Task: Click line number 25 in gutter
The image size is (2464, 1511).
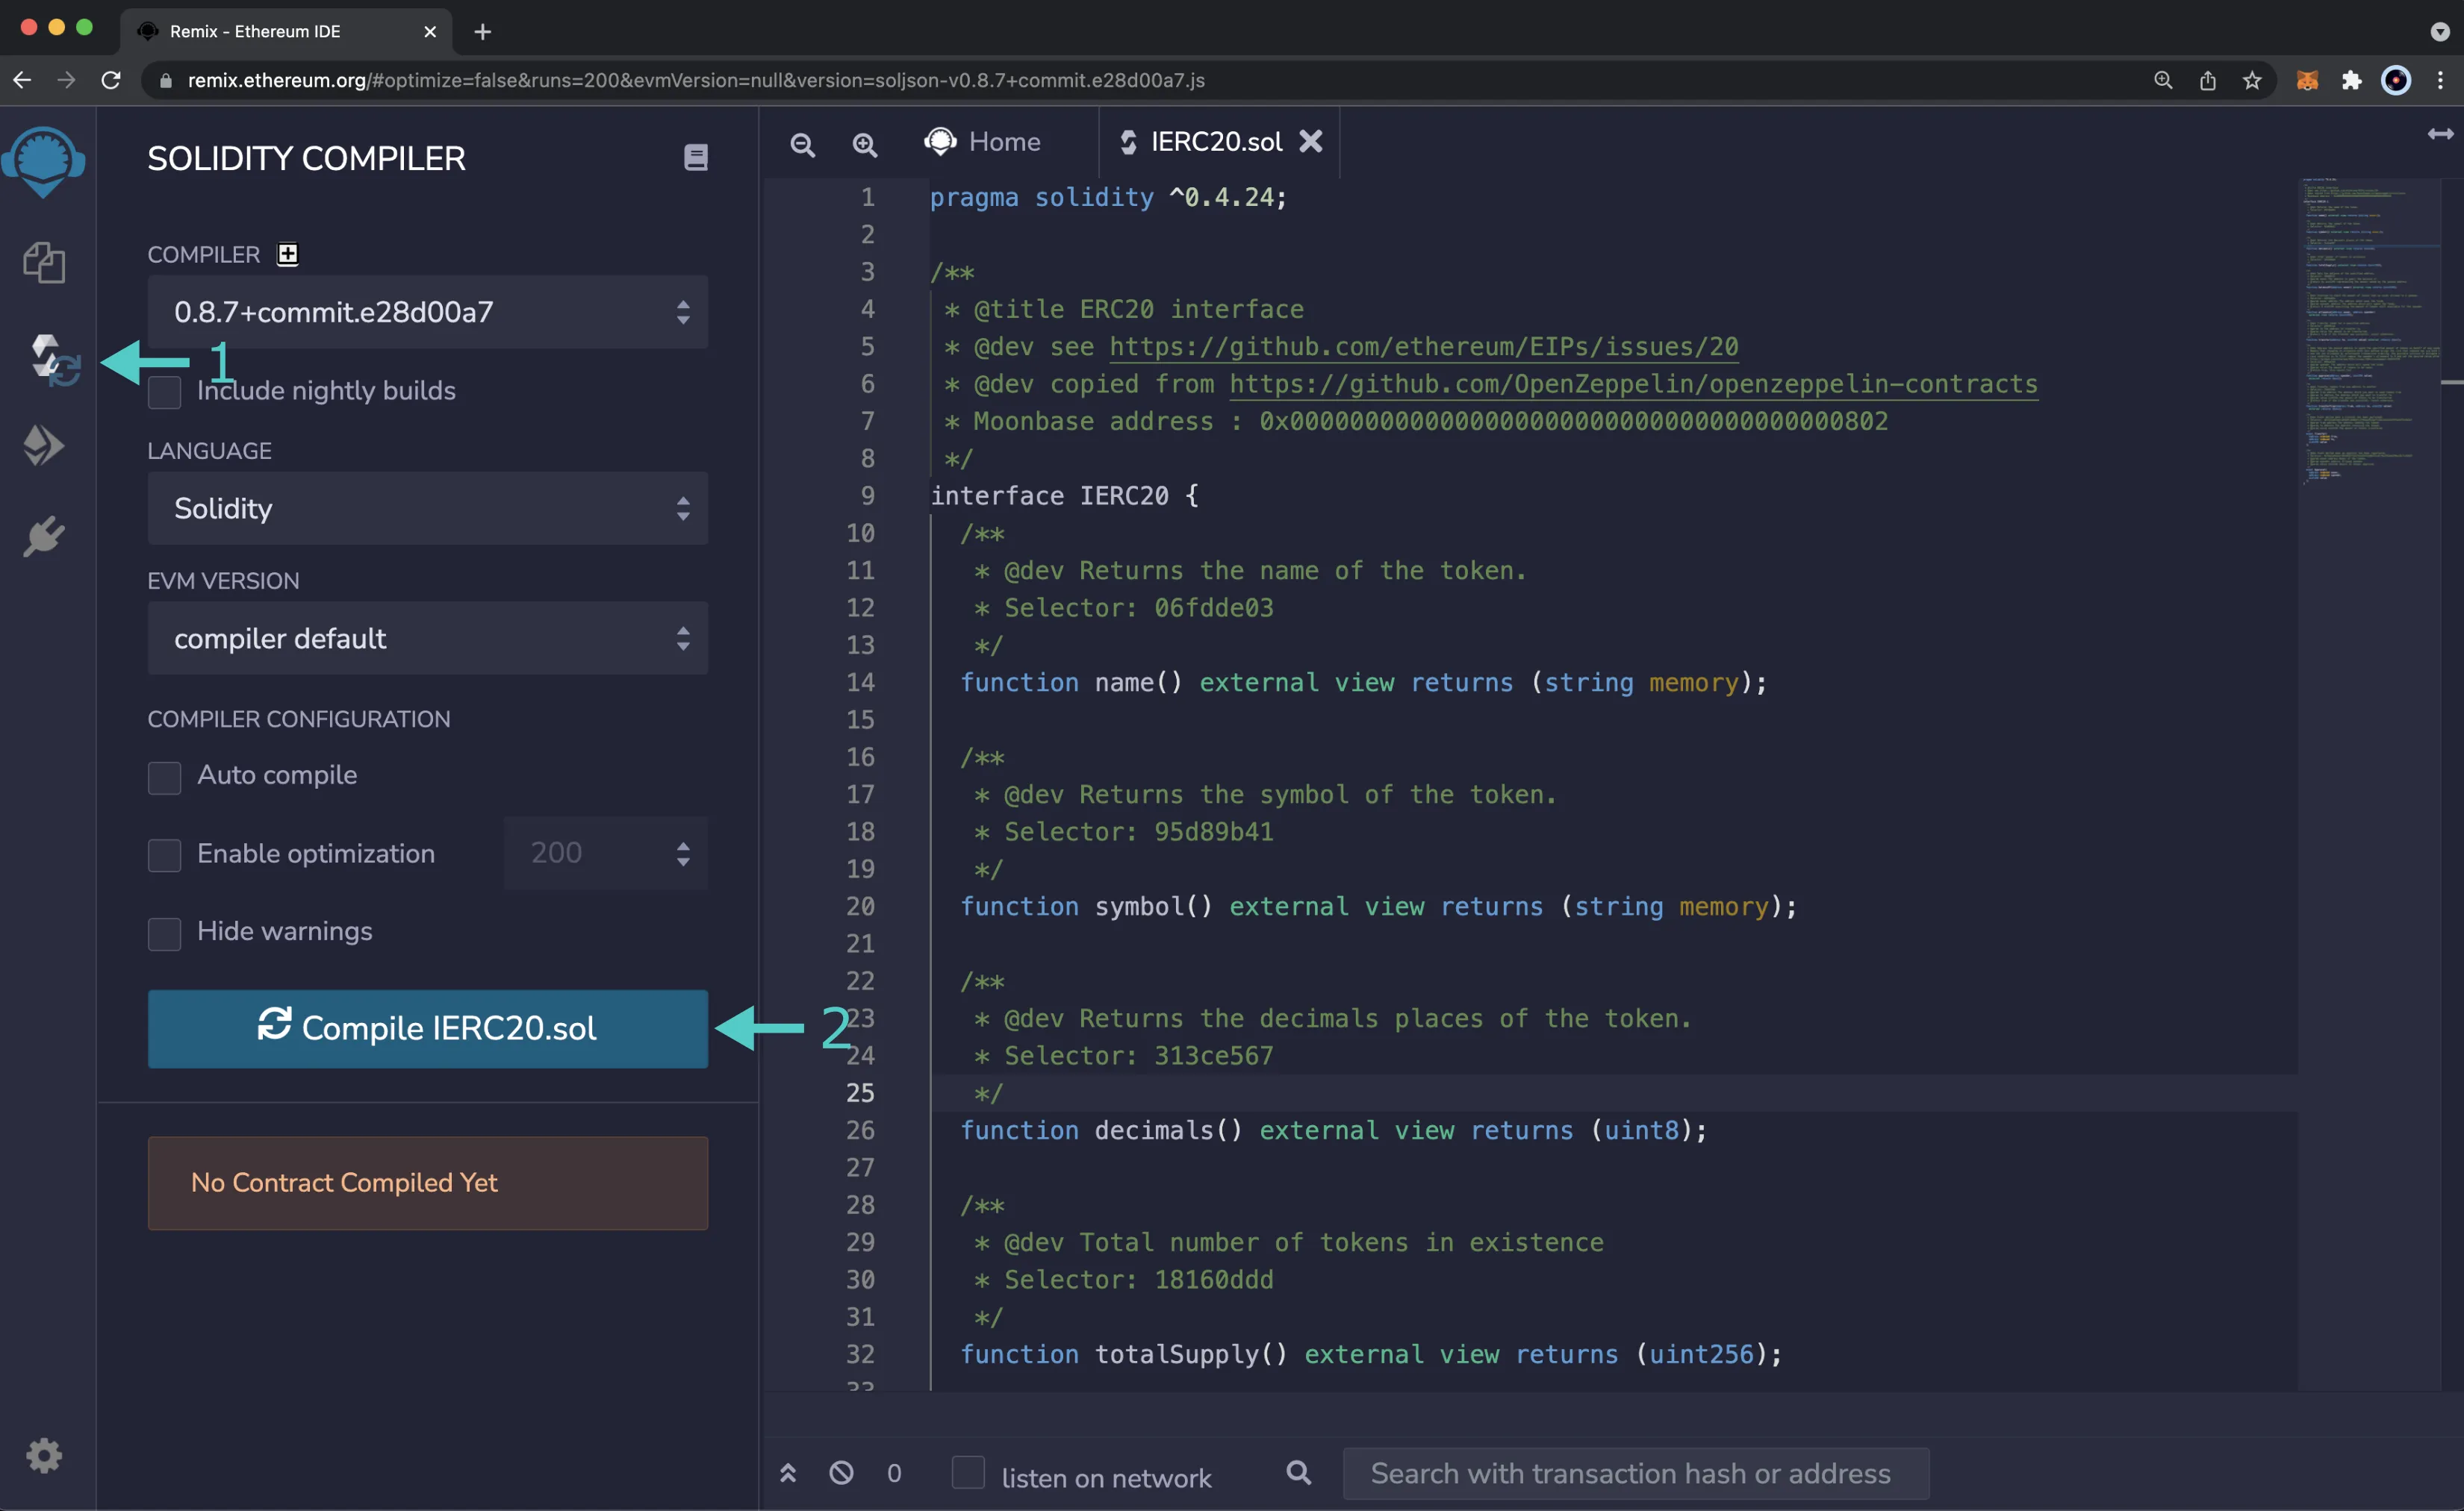Action: [x=860, y=1092]
